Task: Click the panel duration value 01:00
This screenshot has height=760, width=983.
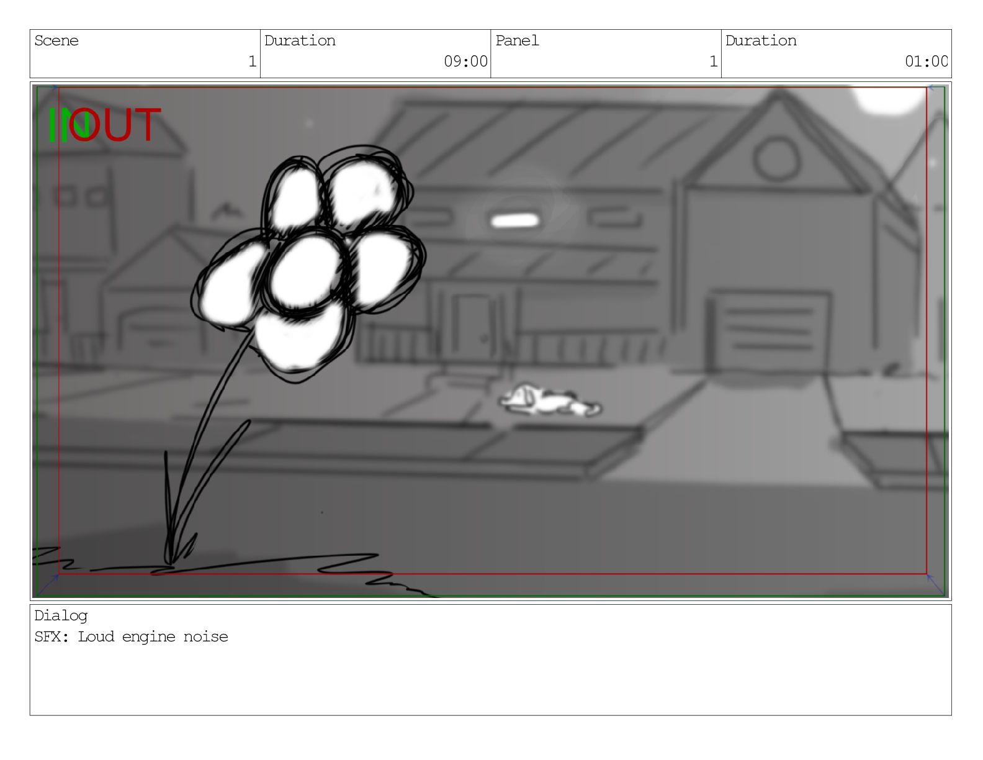Action: (x=926, y=61)
